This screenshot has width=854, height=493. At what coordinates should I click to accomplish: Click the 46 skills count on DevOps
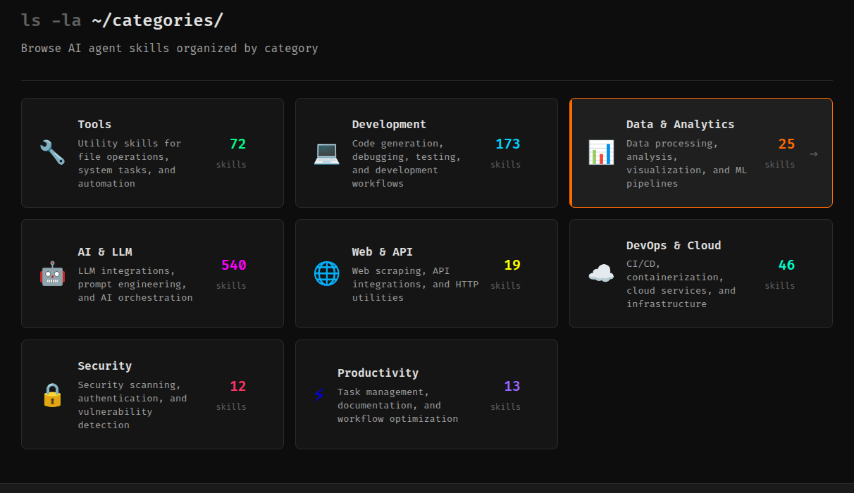tap(786, 266)
